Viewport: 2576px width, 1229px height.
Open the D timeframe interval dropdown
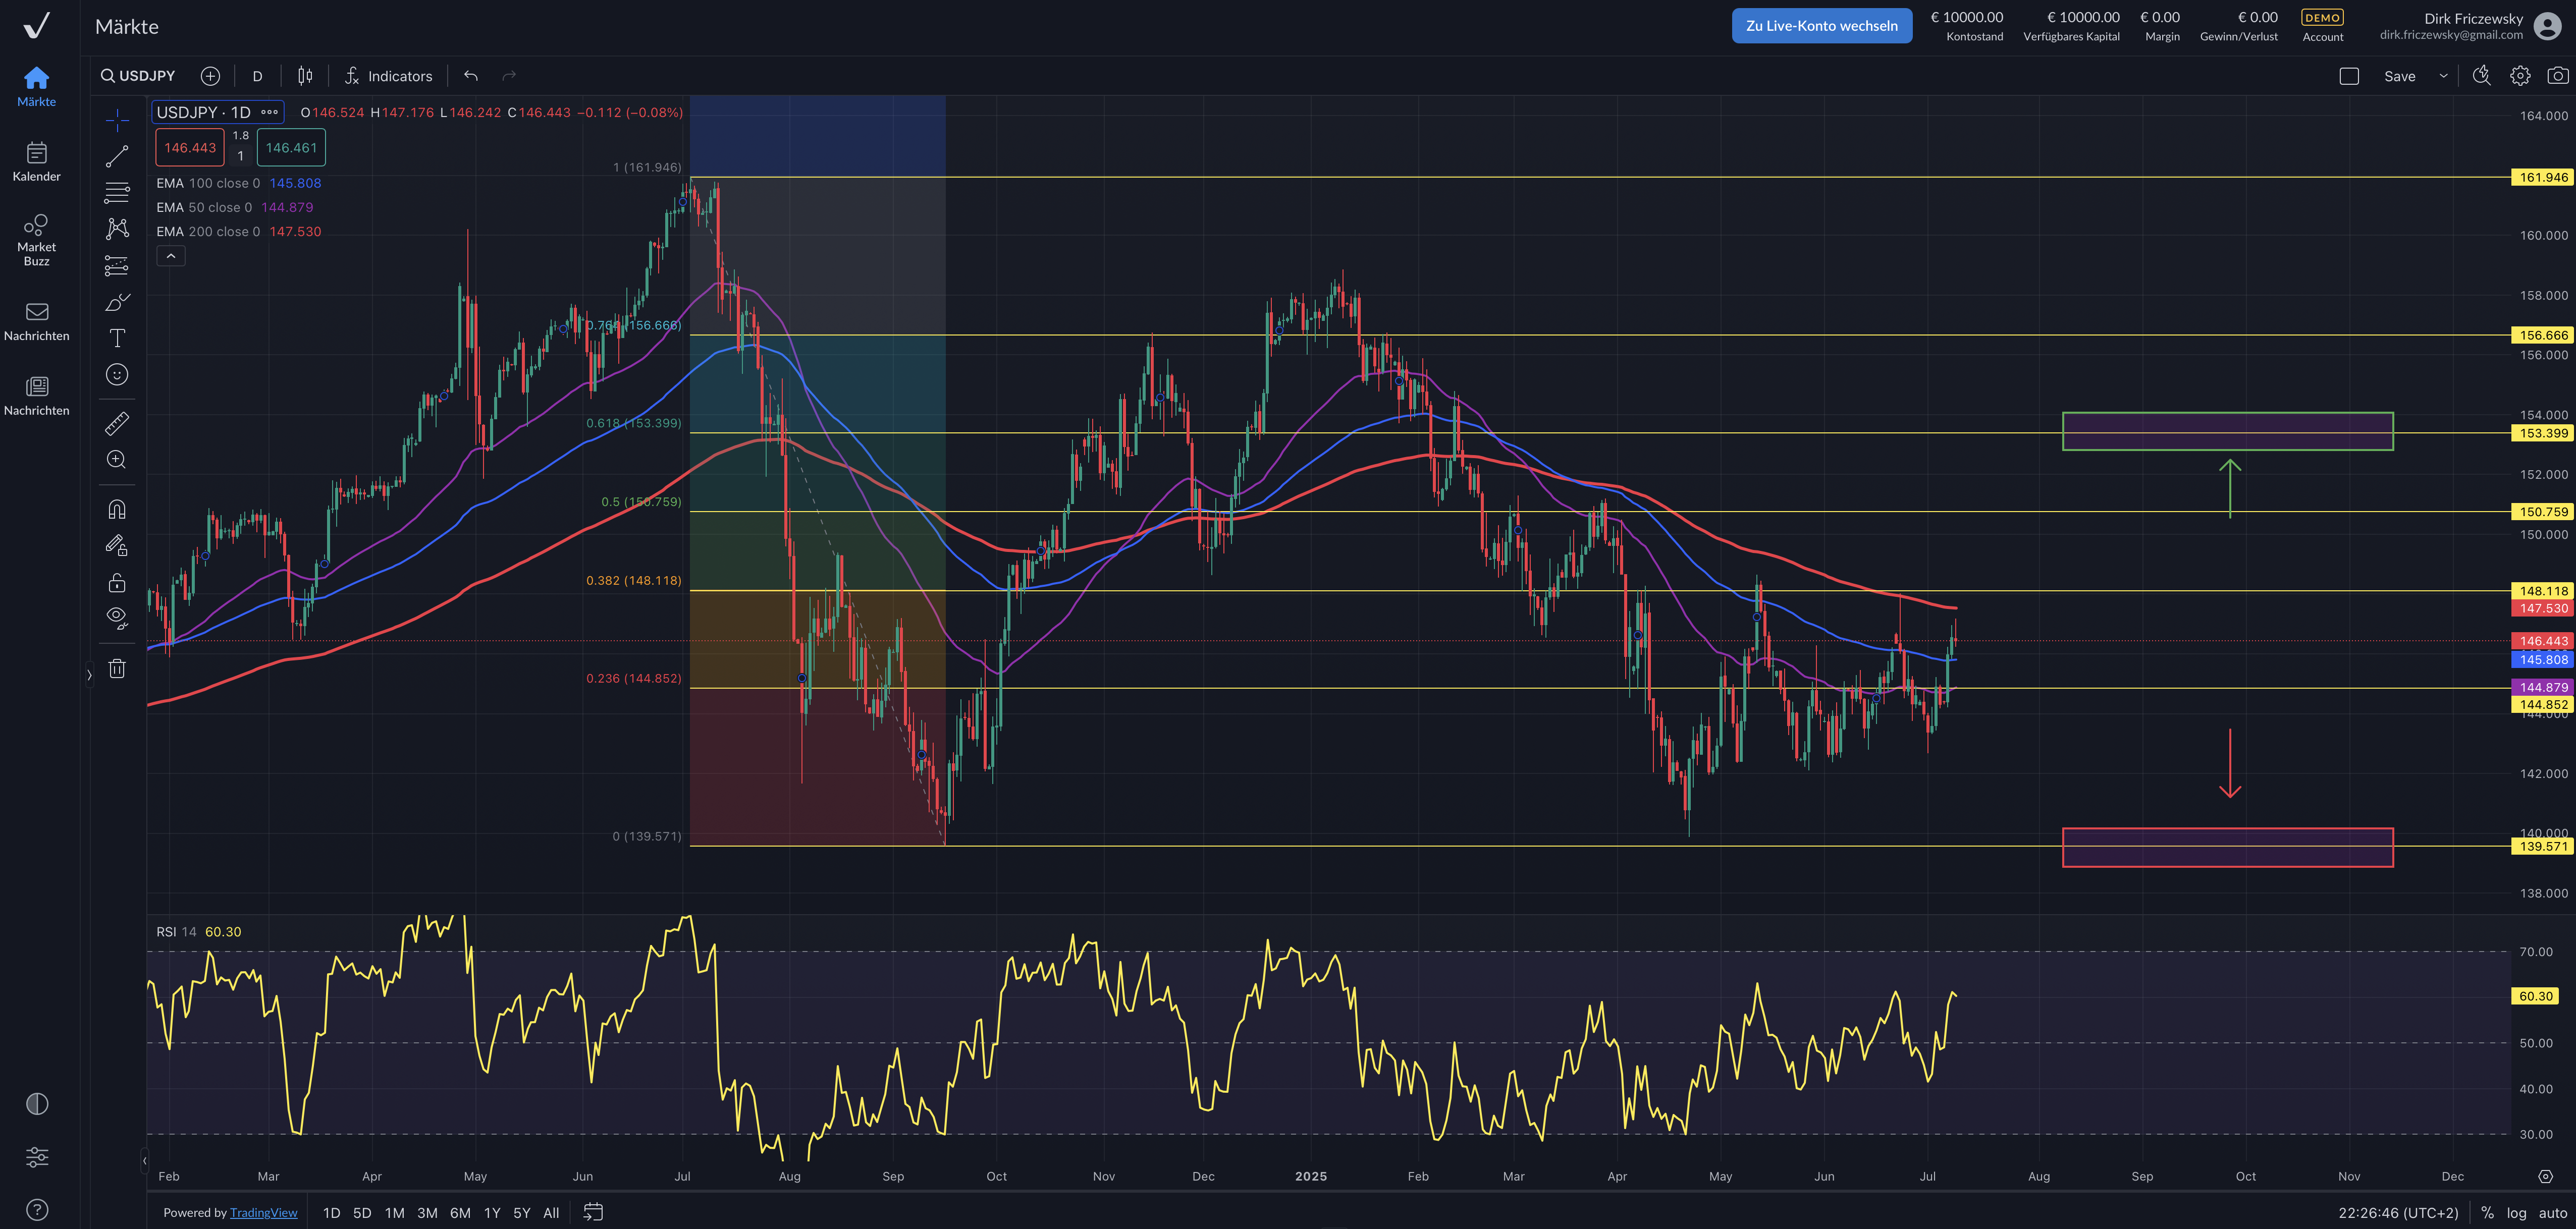257,75
